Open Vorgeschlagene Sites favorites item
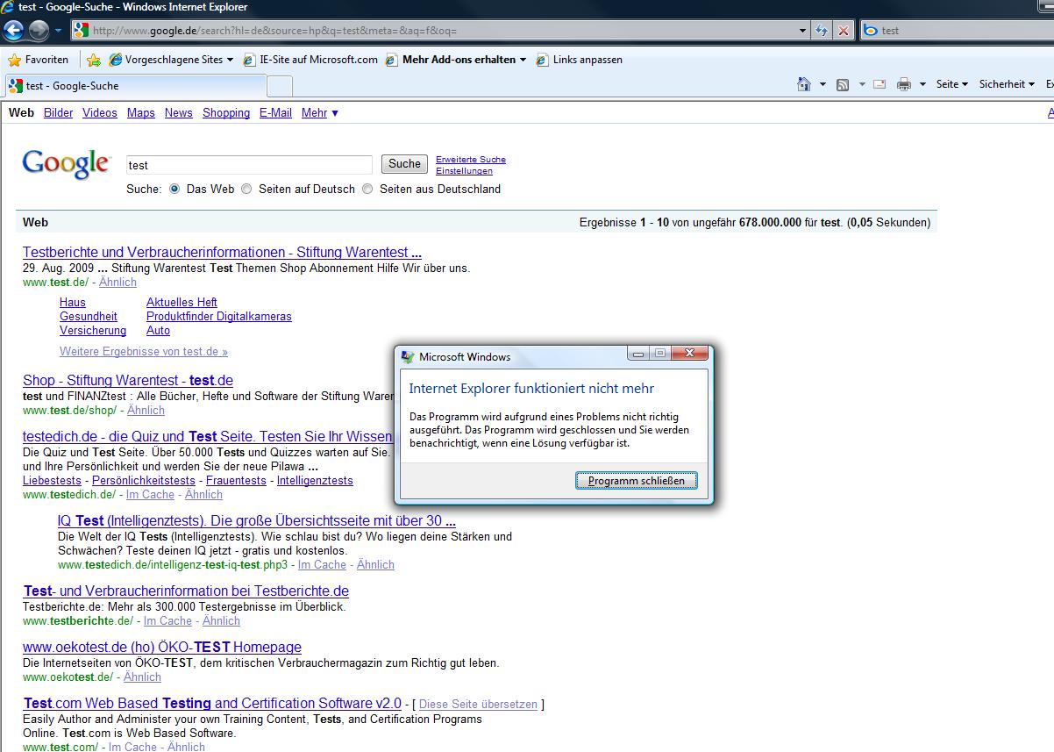Screen dimensions: 1054x752 click(171, 60)
